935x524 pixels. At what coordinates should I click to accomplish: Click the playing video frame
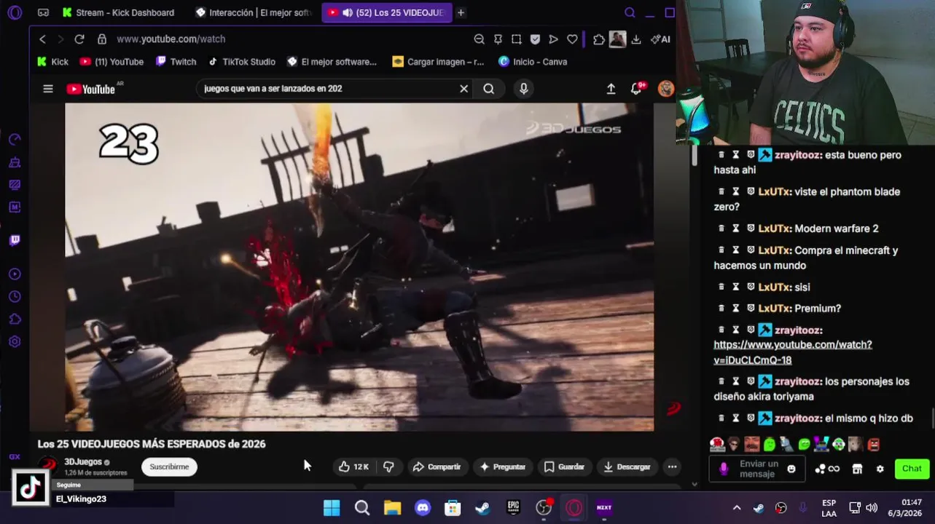click(x=359, y=266)
